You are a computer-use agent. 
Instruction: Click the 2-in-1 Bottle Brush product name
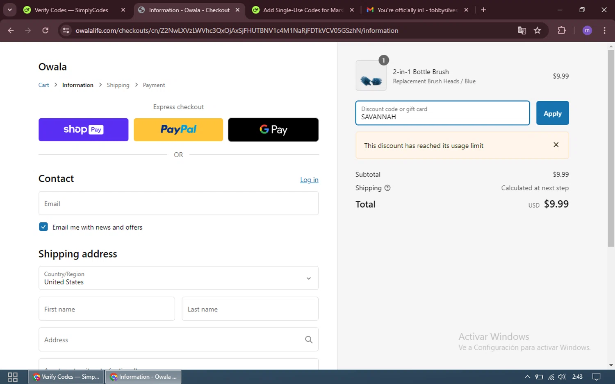click(x=421, y=72)
